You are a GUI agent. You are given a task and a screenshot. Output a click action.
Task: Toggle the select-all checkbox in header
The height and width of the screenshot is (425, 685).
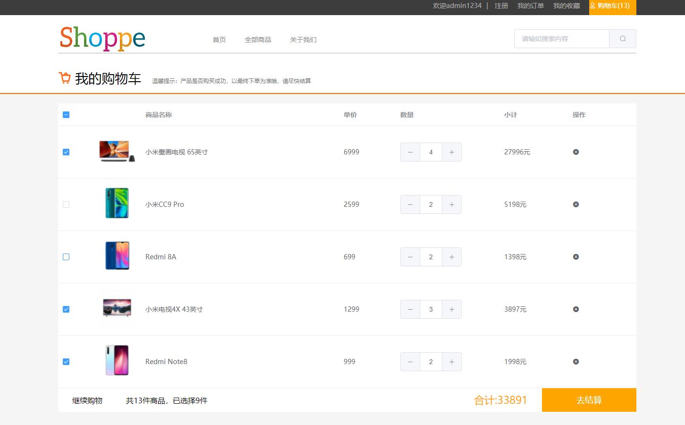coord(66,115)
